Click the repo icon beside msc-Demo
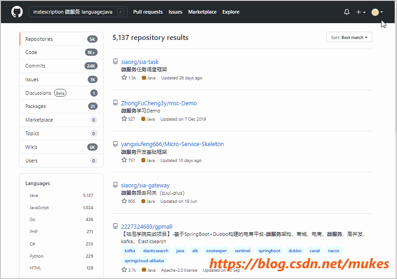397x279 pixels. click(x=115, y=103)
